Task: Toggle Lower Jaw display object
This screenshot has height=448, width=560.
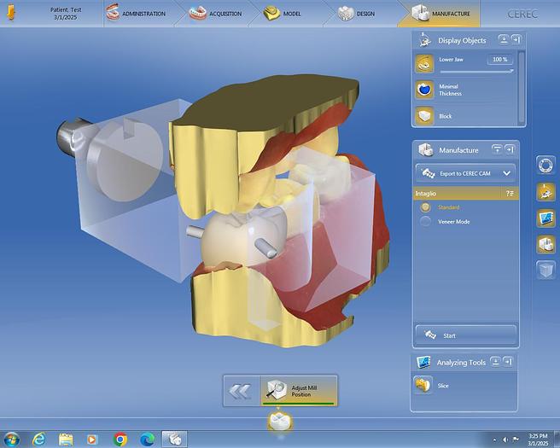Action: [424, 63]
